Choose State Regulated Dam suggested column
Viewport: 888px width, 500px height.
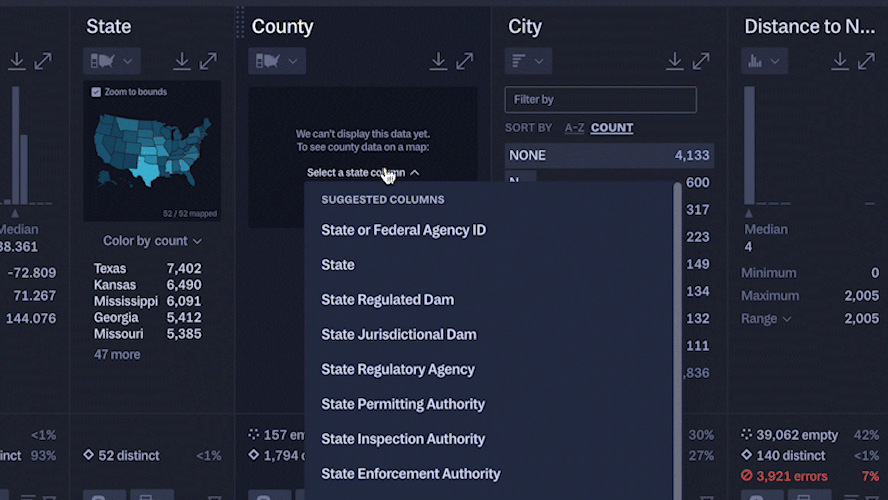click(x=388, y=300)
